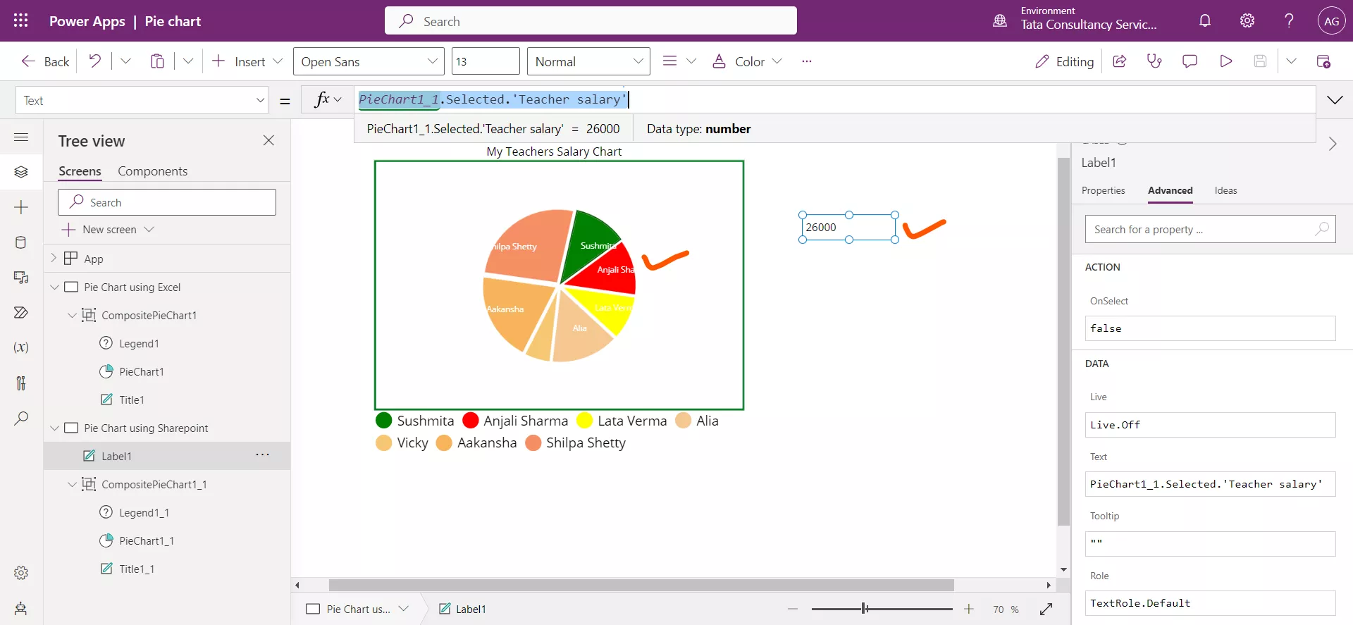
Task: Click the Search for a property field
Action: point(1210,229)
